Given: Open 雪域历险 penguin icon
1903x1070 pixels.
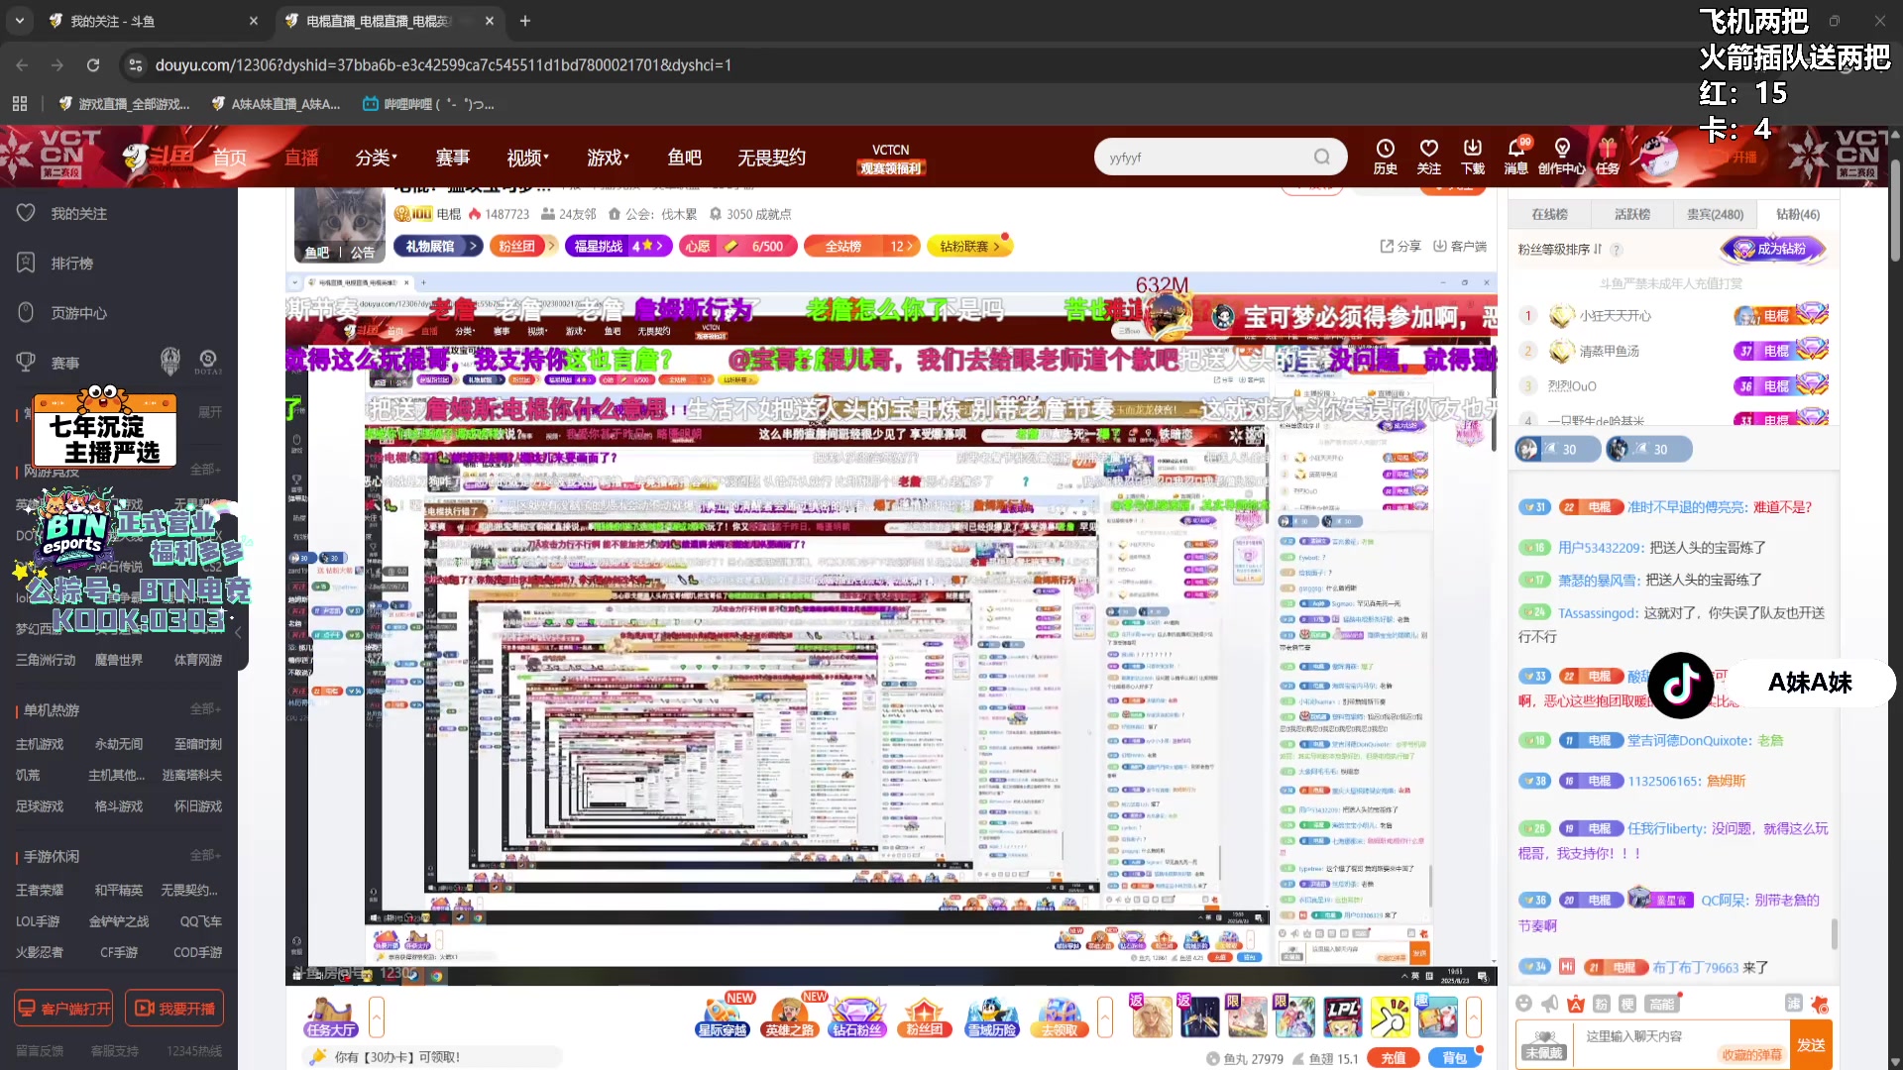Looking at the screenshot, I should pyautogui.click(x=992, y=1017).
